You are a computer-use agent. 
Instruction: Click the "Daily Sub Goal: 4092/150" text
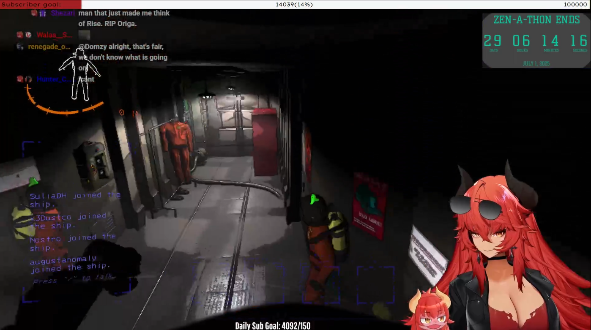(273, 326)
